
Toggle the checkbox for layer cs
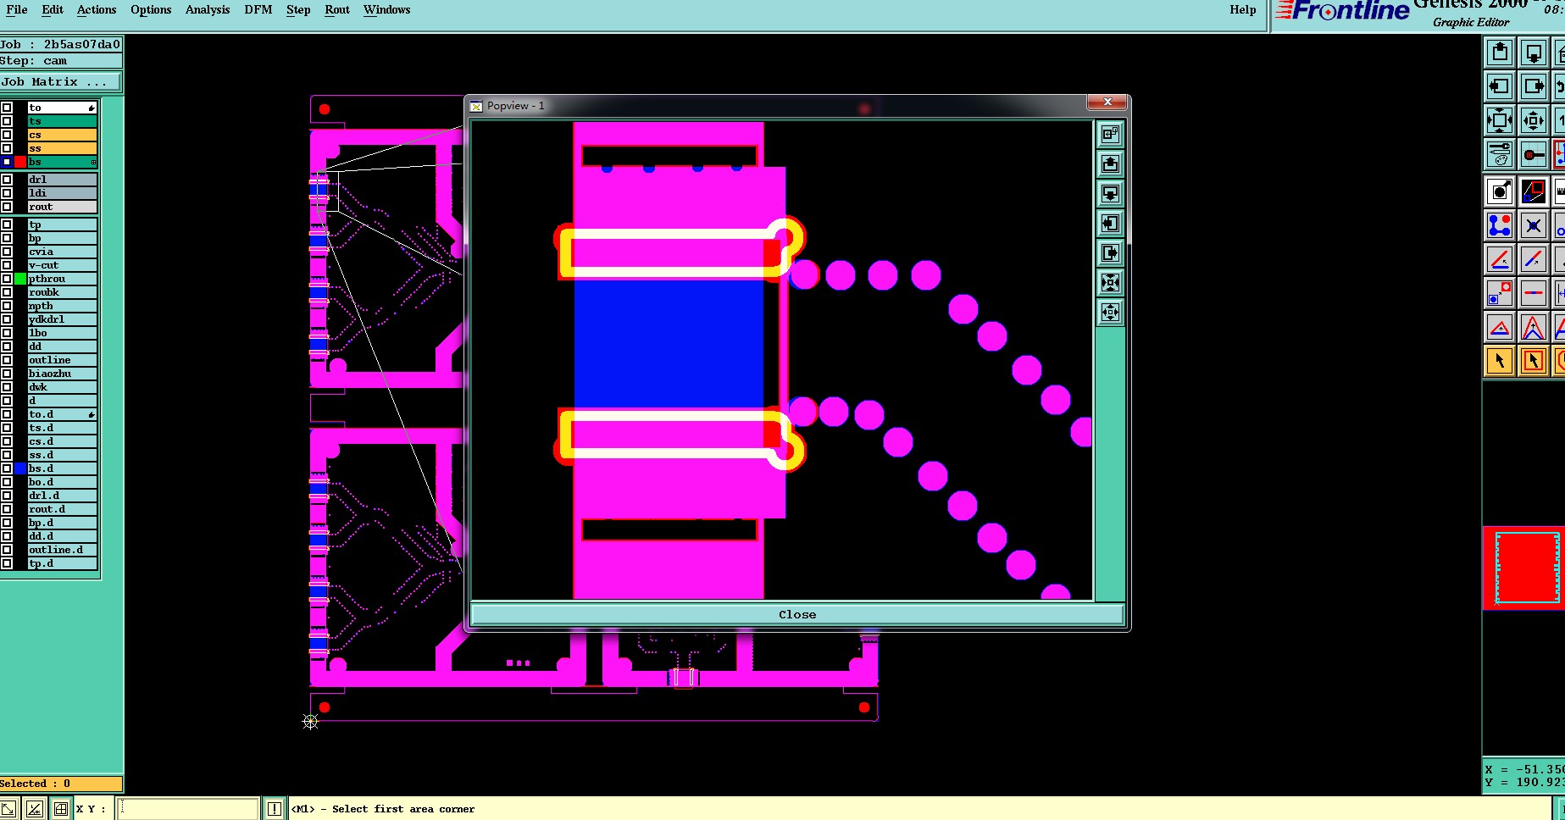coord(7,135)
